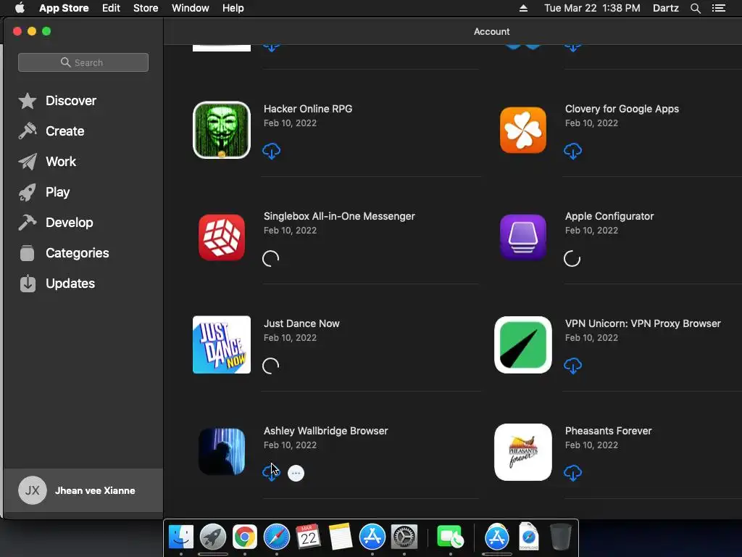Click Apple Configurator loading spinner

(x=572, y=259)
